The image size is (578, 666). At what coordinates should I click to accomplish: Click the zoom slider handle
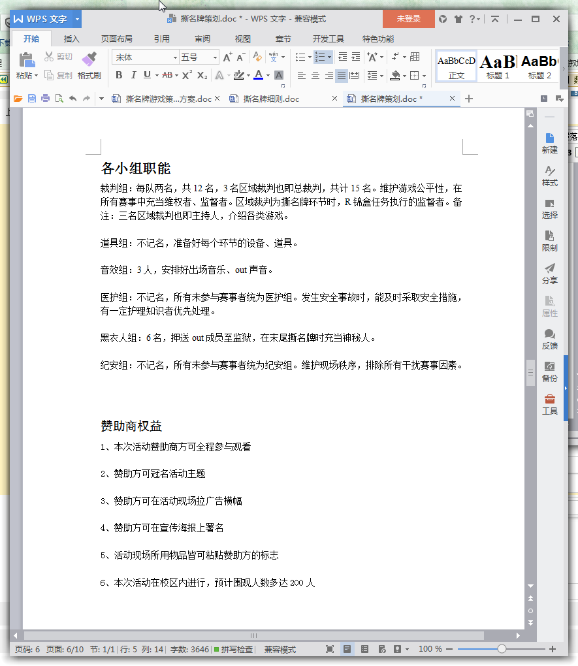point(502,649)
